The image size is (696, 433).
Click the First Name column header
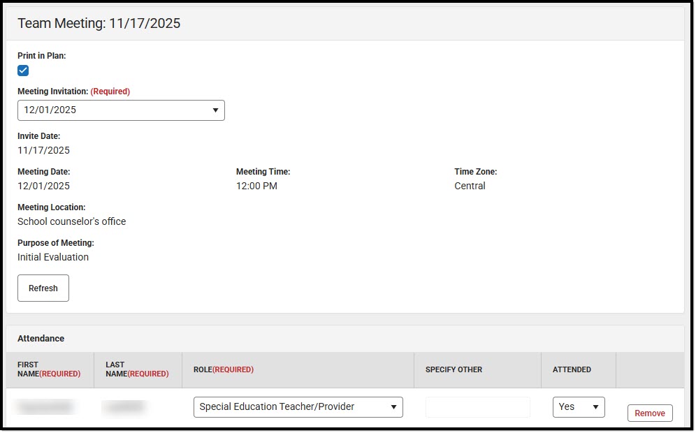coord(49,369)
